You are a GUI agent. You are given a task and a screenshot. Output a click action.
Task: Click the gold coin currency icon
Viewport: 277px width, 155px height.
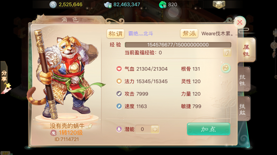click(53, 5)
